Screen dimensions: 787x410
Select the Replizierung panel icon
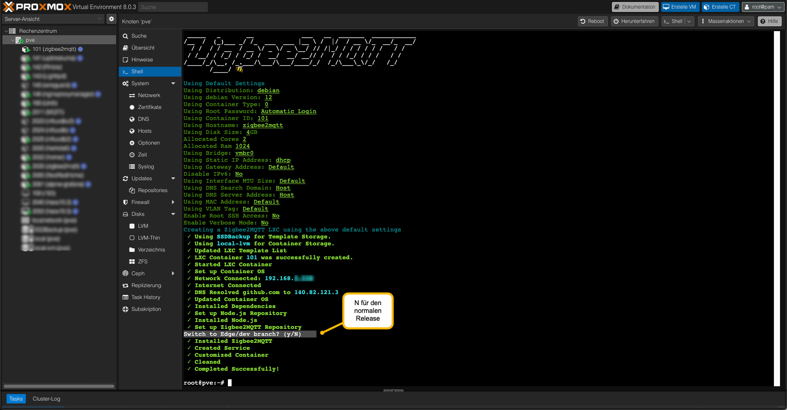[126, 285]
